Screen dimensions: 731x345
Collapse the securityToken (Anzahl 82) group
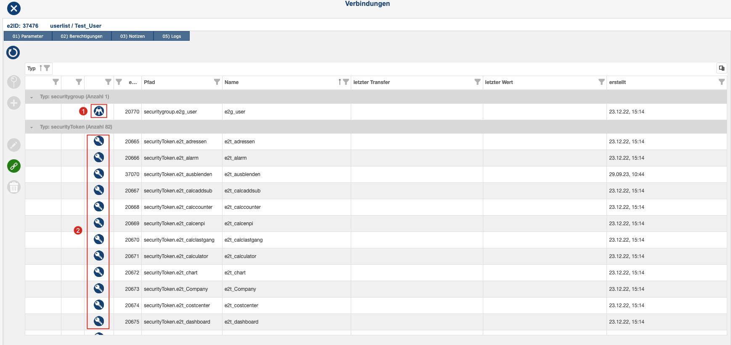(x=32, y=127)
